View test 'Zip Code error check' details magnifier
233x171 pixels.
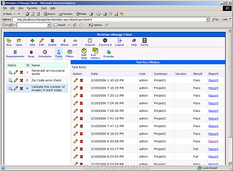click(10, 80)
